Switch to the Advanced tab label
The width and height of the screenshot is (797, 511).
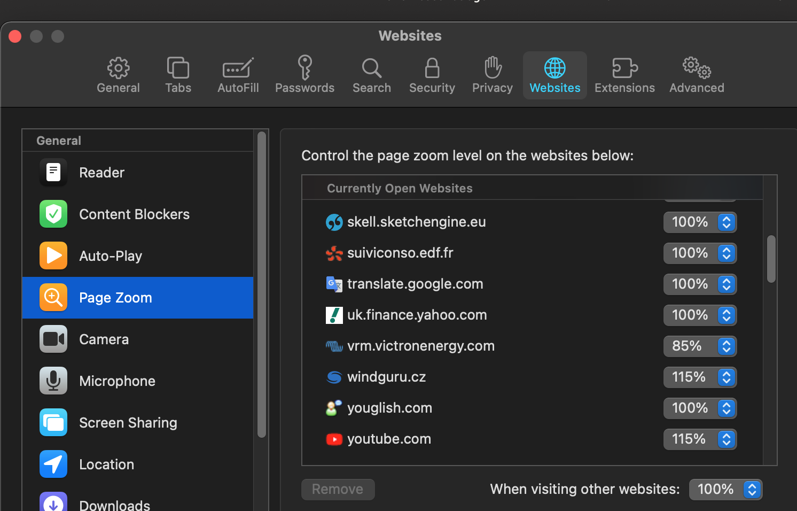697,88
